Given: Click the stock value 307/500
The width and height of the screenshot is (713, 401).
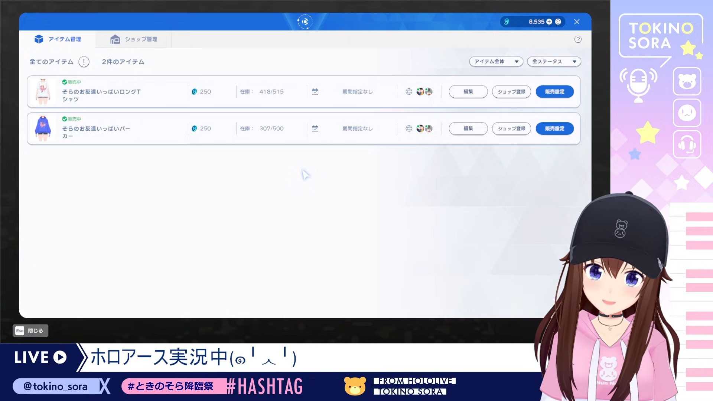Looking at the screenshot, I should 271,128.
